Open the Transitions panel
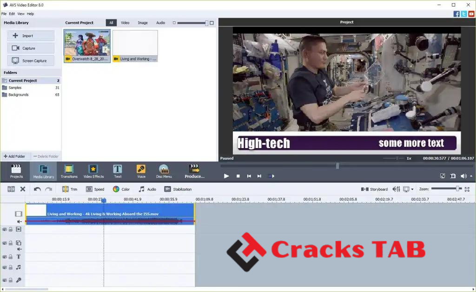The height and width of the screenshot is (292, 476). point(69,171)
